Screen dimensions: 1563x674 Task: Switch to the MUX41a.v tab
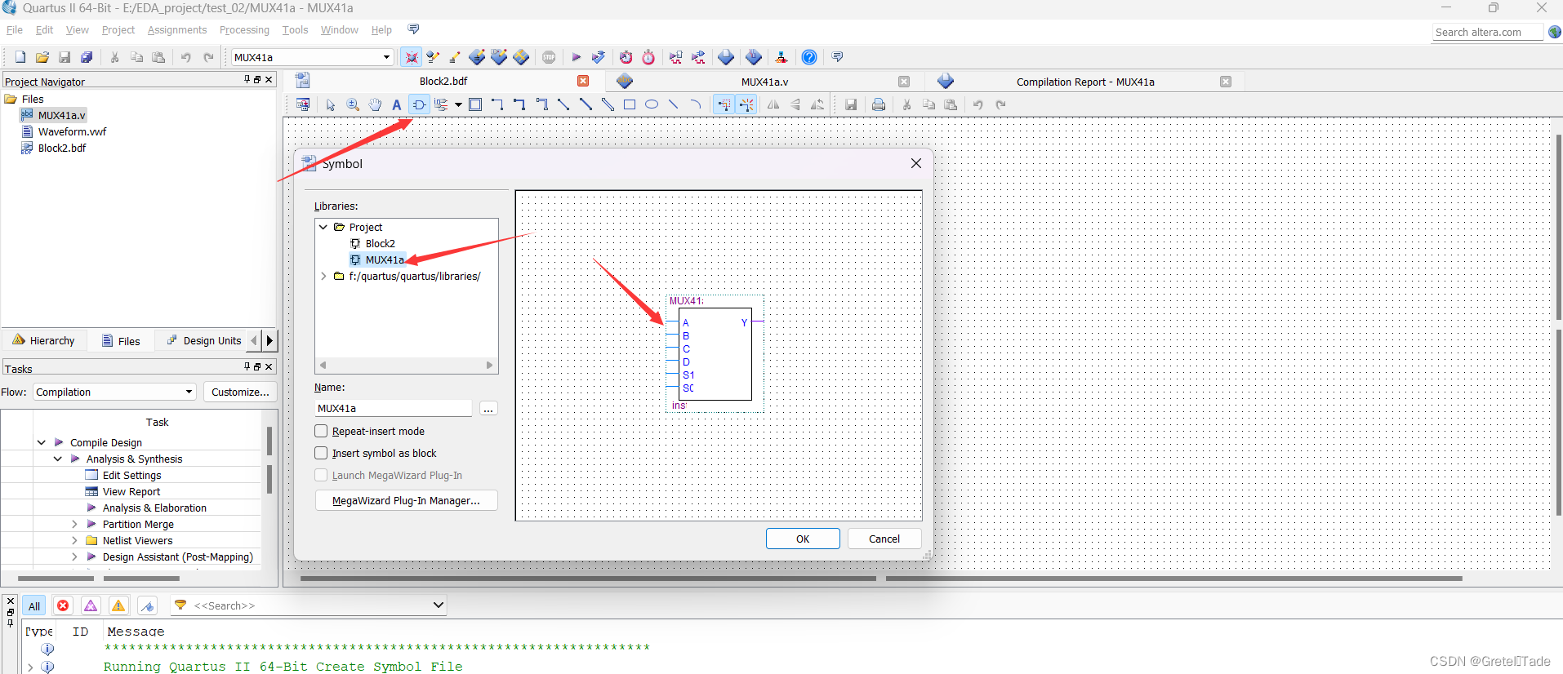pos(764,82)
